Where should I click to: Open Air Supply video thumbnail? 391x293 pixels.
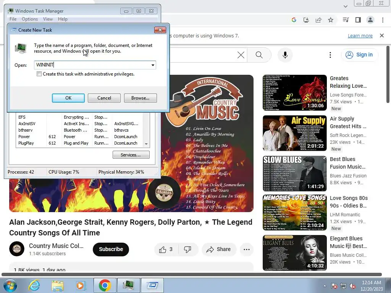point(295,133)
